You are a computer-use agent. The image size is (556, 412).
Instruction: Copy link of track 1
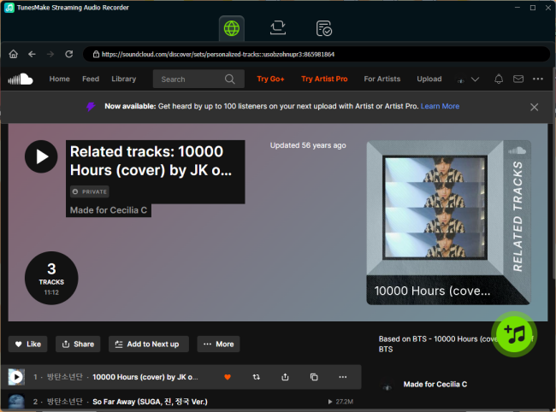point(314,377)
